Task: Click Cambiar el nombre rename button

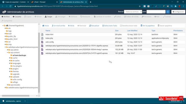Action: pyautogui.click(x=102, y=17)
